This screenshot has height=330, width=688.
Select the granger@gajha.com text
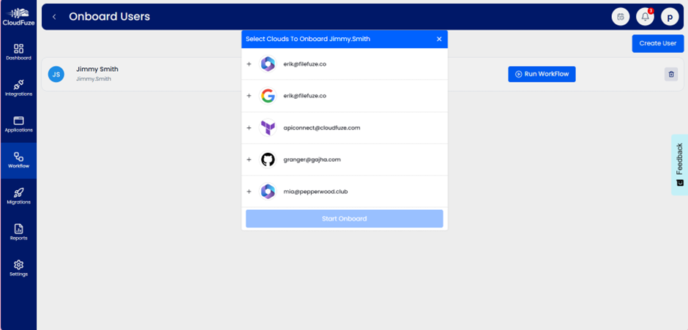pos(312,160)
